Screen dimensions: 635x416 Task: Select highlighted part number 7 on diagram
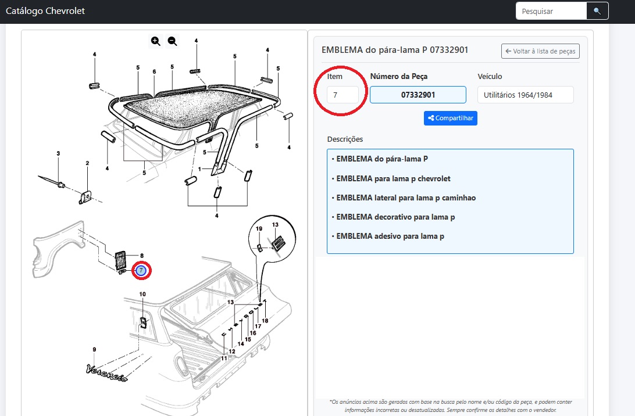coord(141,270)
